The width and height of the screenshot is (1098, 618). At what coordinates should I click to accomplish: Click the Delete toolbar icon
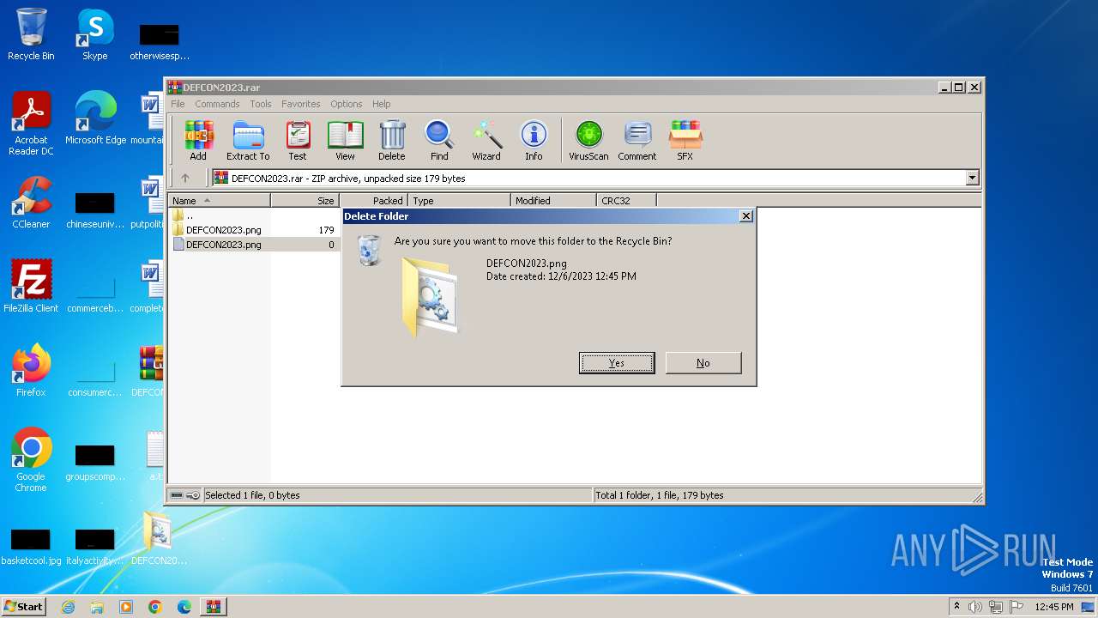coord(392,141)
